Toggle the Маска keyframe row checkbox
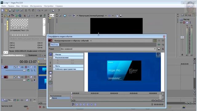The width and height of the screenshot is (197, 111). [50, 98]
